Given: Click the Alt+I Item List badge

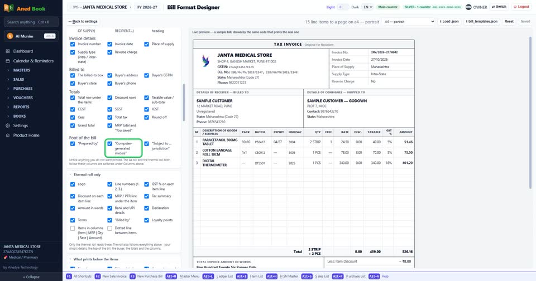Looking at the screenshot, I should pyautogui.click(x=242, y=276).
